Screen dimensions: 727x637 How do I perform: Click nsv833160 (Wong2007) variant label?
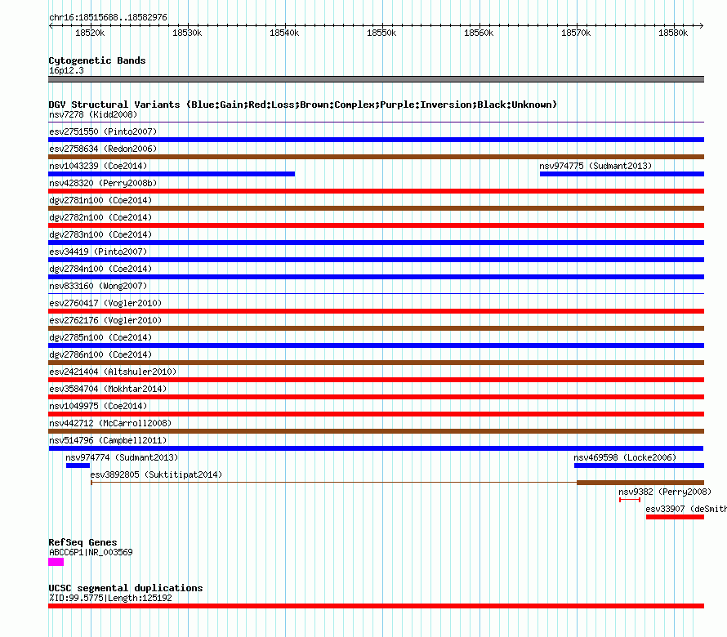[x=98, y=286]
